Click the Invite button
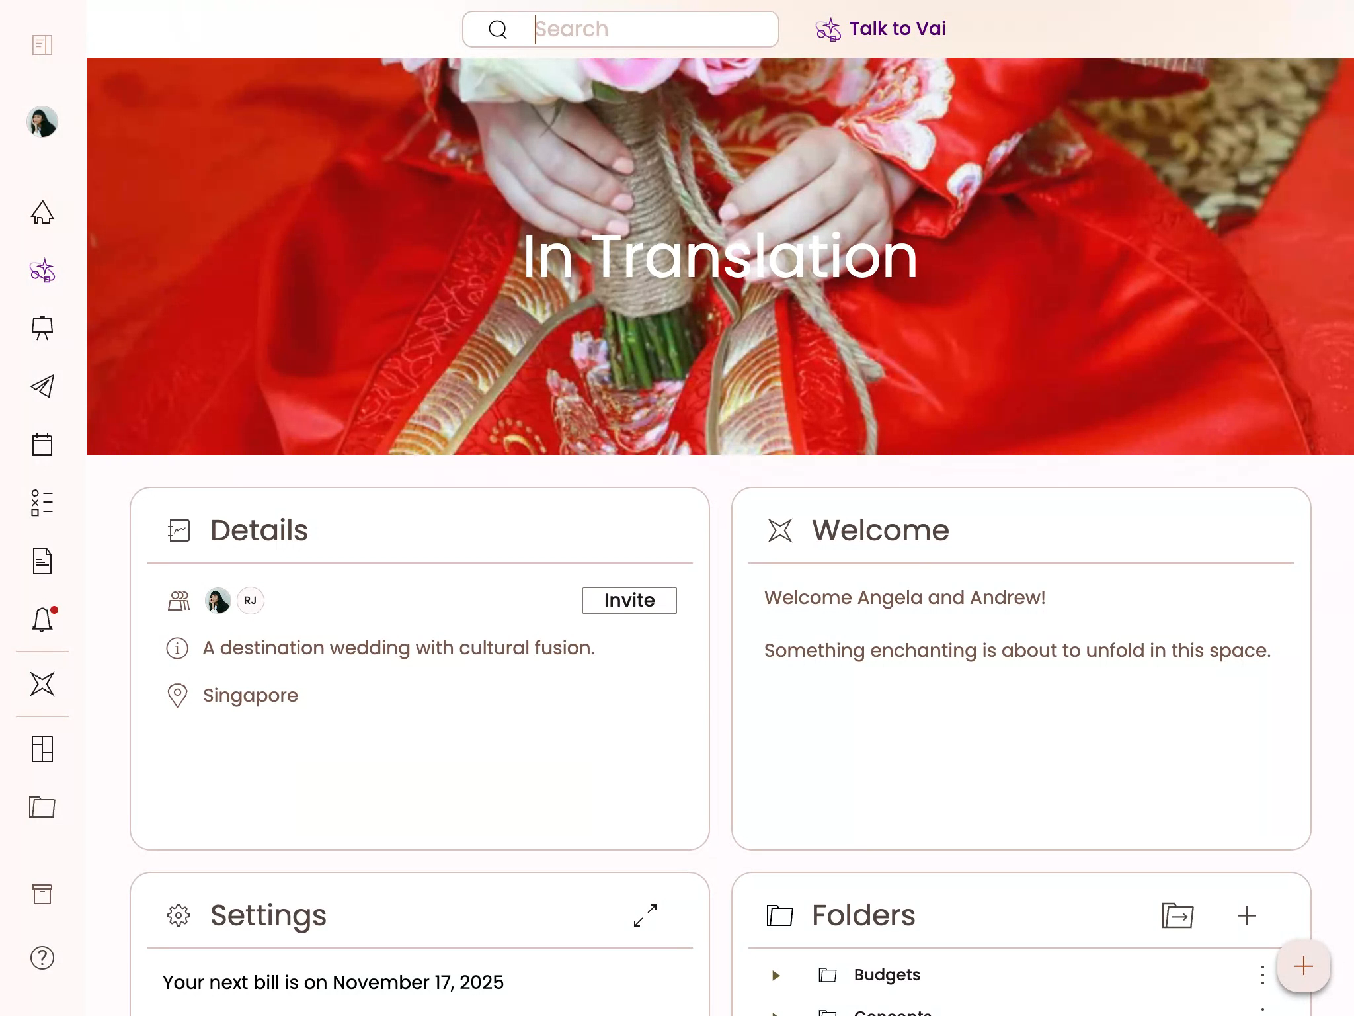 [x=629, y=601]
